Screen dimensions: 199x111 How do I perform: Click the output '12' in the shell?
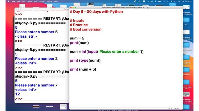coord(17,94)
